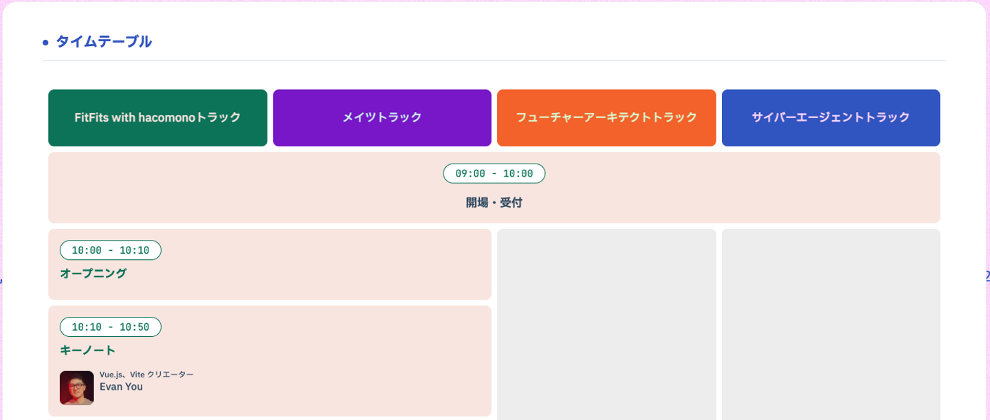Choose the サイバーエージェントトラック header

coord(830,118)
